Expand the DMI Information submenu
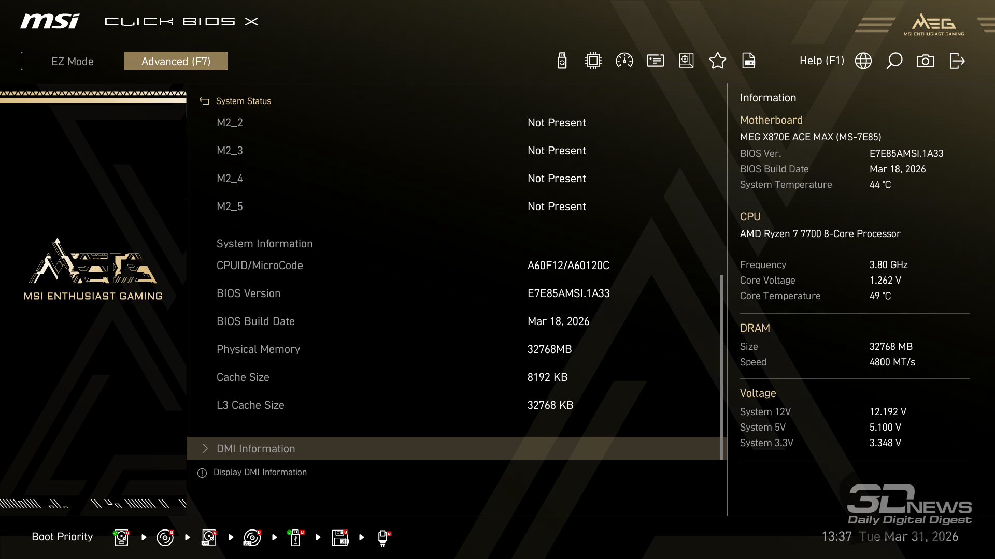This screenshot has width=995, height=559. pos(255,449)
